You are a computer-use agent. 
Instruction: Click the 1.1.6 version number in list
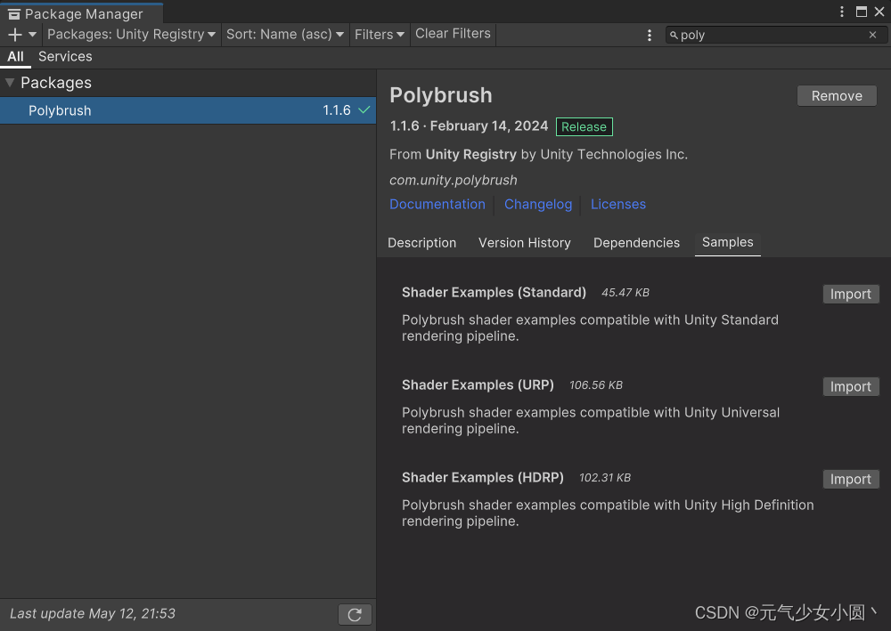pyautogui.click(x=337, y=110)
